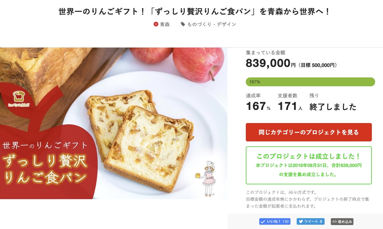Click the green 167% progress bar
383x229 pixels.
point(310,82)
